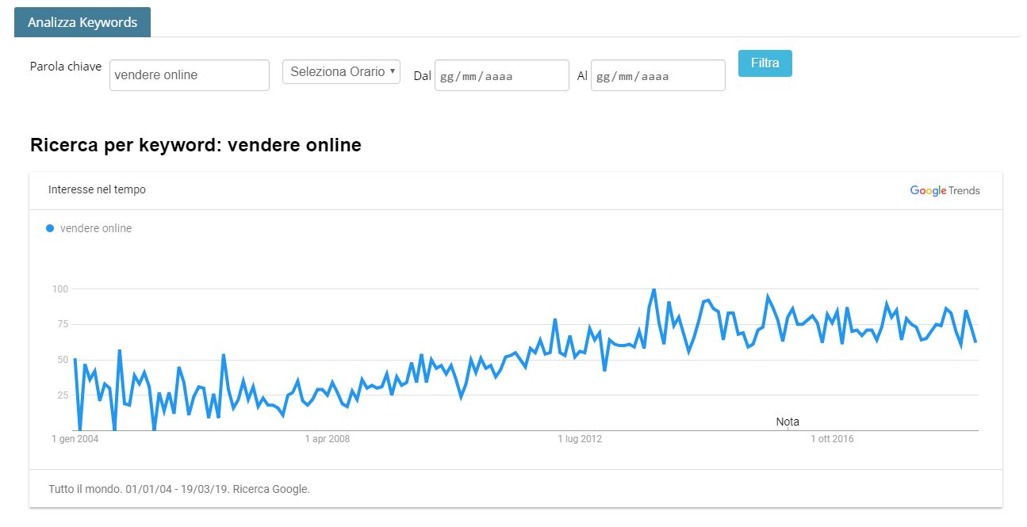The height and width of the screenshot is (527, 1027).
Task: Click the 1 ott 2016 axis label
Action: (832, 439)
